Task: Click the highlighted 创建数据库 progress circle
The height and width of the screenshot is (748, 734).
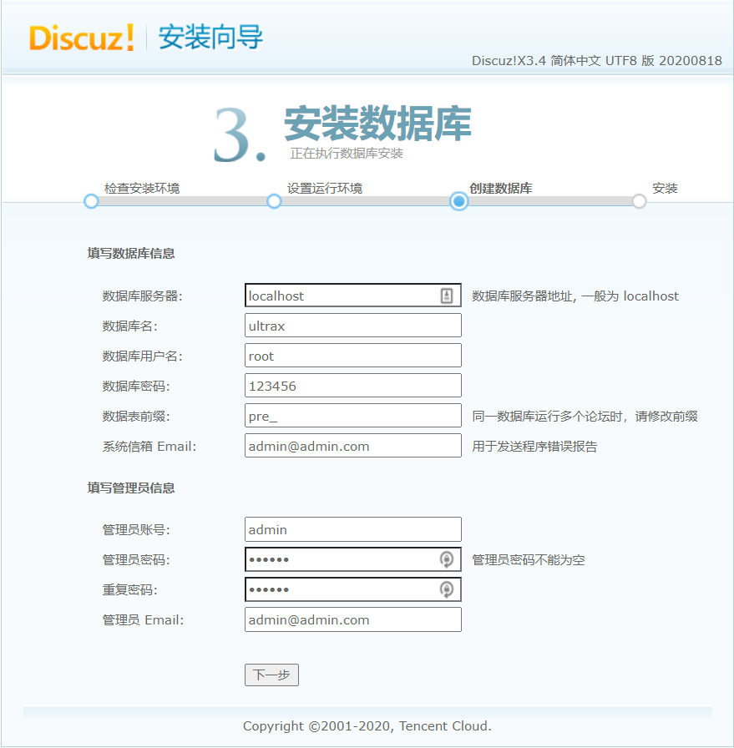Action: pos(458,201)
